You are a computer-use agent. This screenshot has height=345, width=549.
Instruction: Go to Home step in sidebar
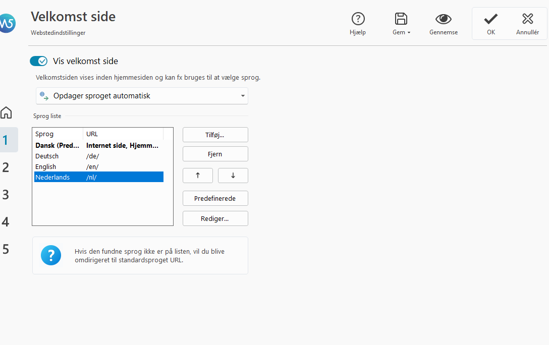pyautogui.click(x=6, y=112)
